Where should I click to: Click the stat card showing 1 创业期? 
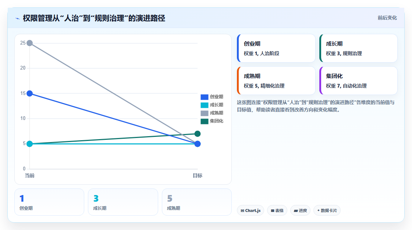[49, 202]
